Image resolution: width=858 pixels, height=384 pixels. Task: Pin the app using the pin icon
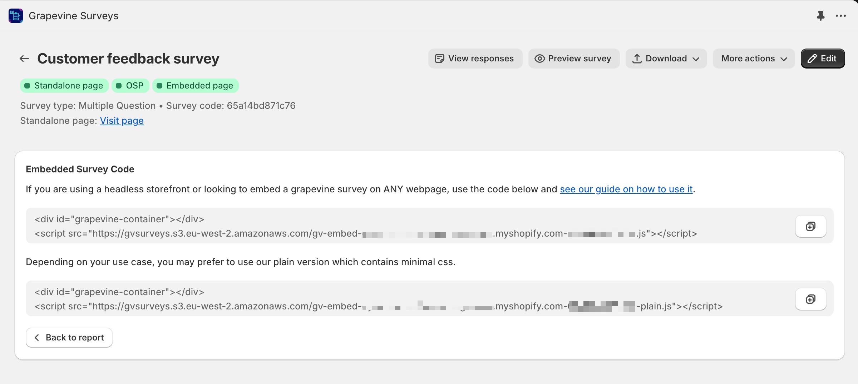tap(821, 16)
